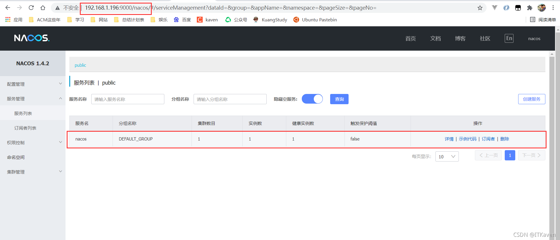
Task: Click the 上一页 pagination button
Action: tap(488, 155)
